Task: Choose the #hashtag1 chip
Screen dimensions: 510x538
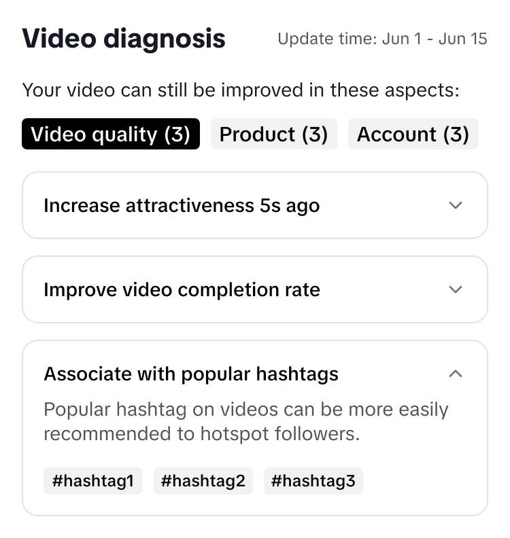Action: [93, 481]
